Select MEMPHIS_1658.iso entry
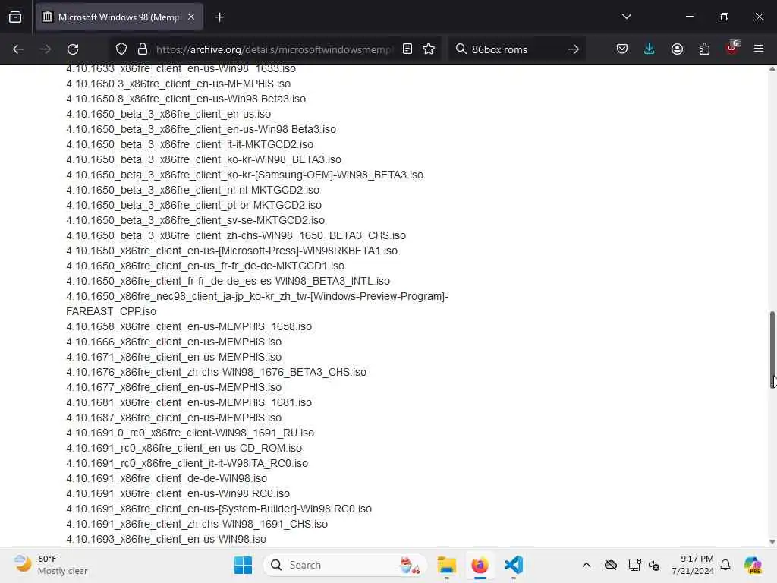777x583 pixels. [189, 327]
